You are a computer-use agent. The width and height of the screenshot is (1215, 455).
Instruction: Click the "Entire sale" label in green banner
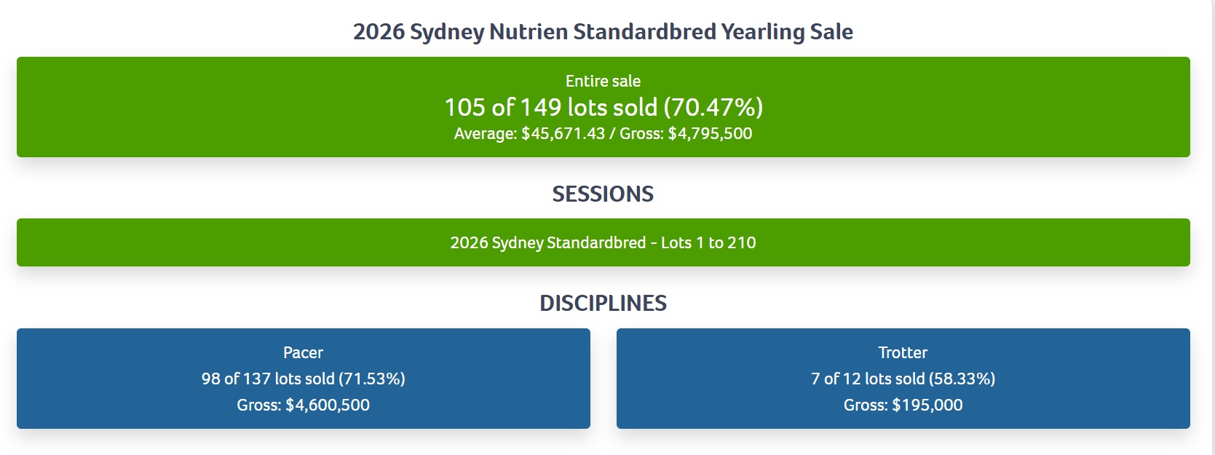pos(603,81)
